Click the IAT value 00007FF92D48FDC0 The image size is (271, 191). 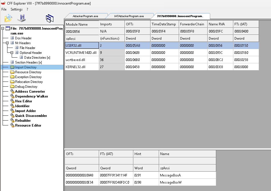click(115, 182)
